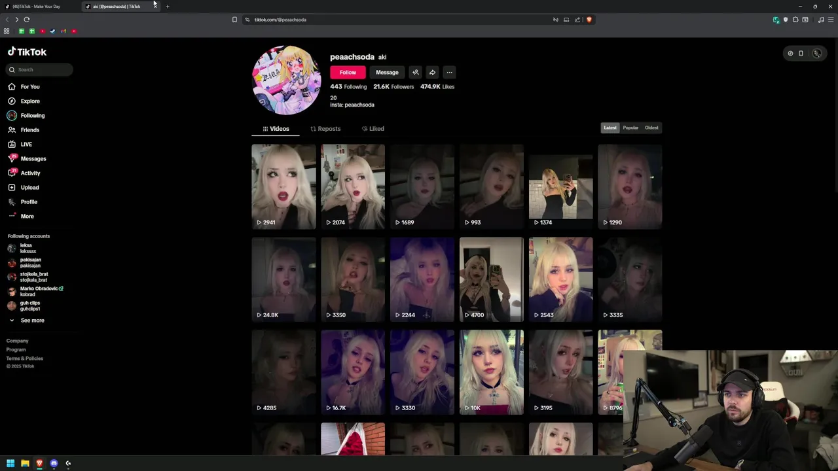Screen dimensions: 838x471
Task: Switch to the TikTok - Make Your Day browser tab
Action: click(x=39, y=7)
